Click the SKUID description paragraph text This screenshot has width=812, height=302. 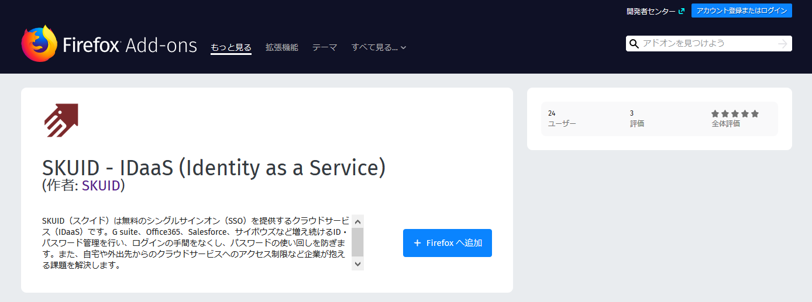pyautogui.click(x=196, y=242)
